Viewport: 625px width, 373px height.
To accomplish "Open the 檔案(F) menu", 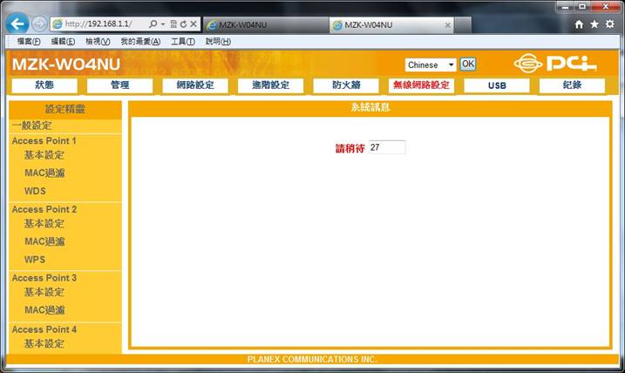I will [28, 42].
